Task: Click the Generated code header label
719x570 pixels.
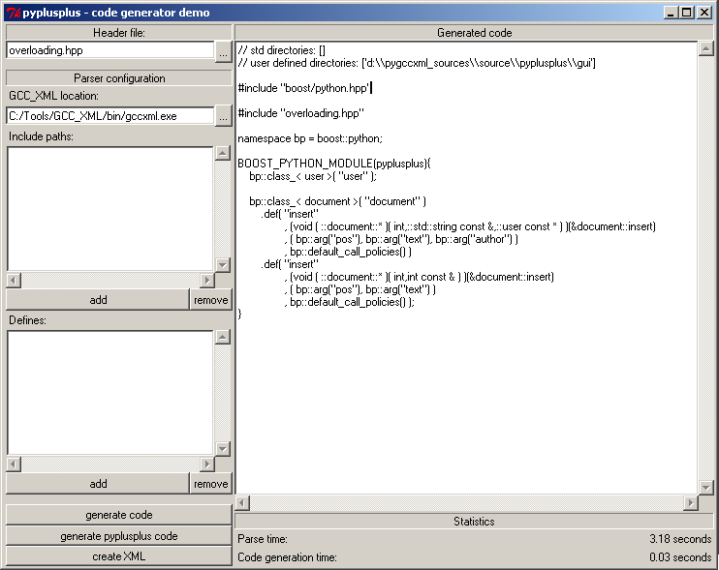Action: pos(474,33)
